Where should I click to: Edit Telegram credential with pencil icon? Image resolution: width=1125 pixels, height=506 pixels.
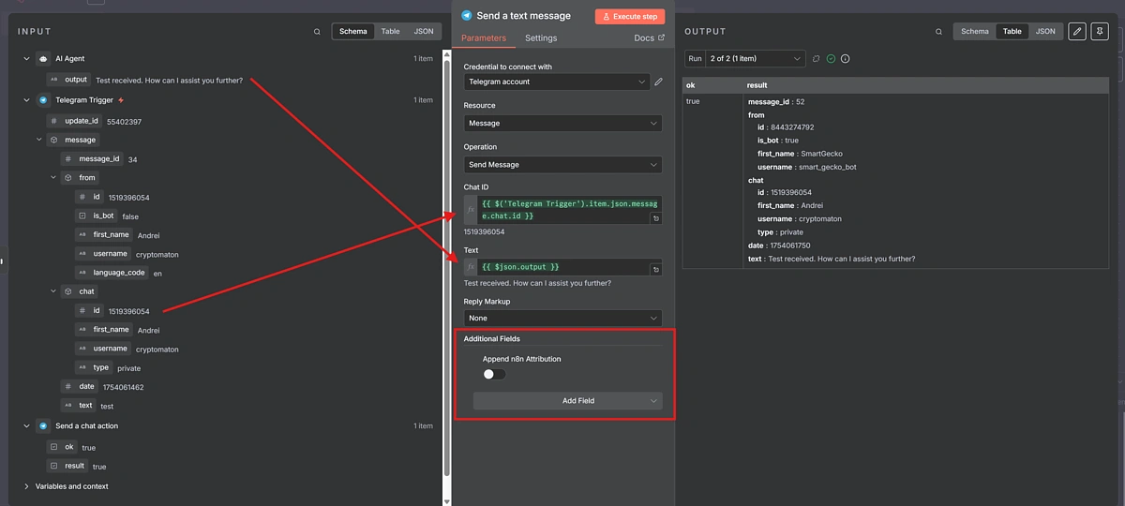click(x=659, y=82)
